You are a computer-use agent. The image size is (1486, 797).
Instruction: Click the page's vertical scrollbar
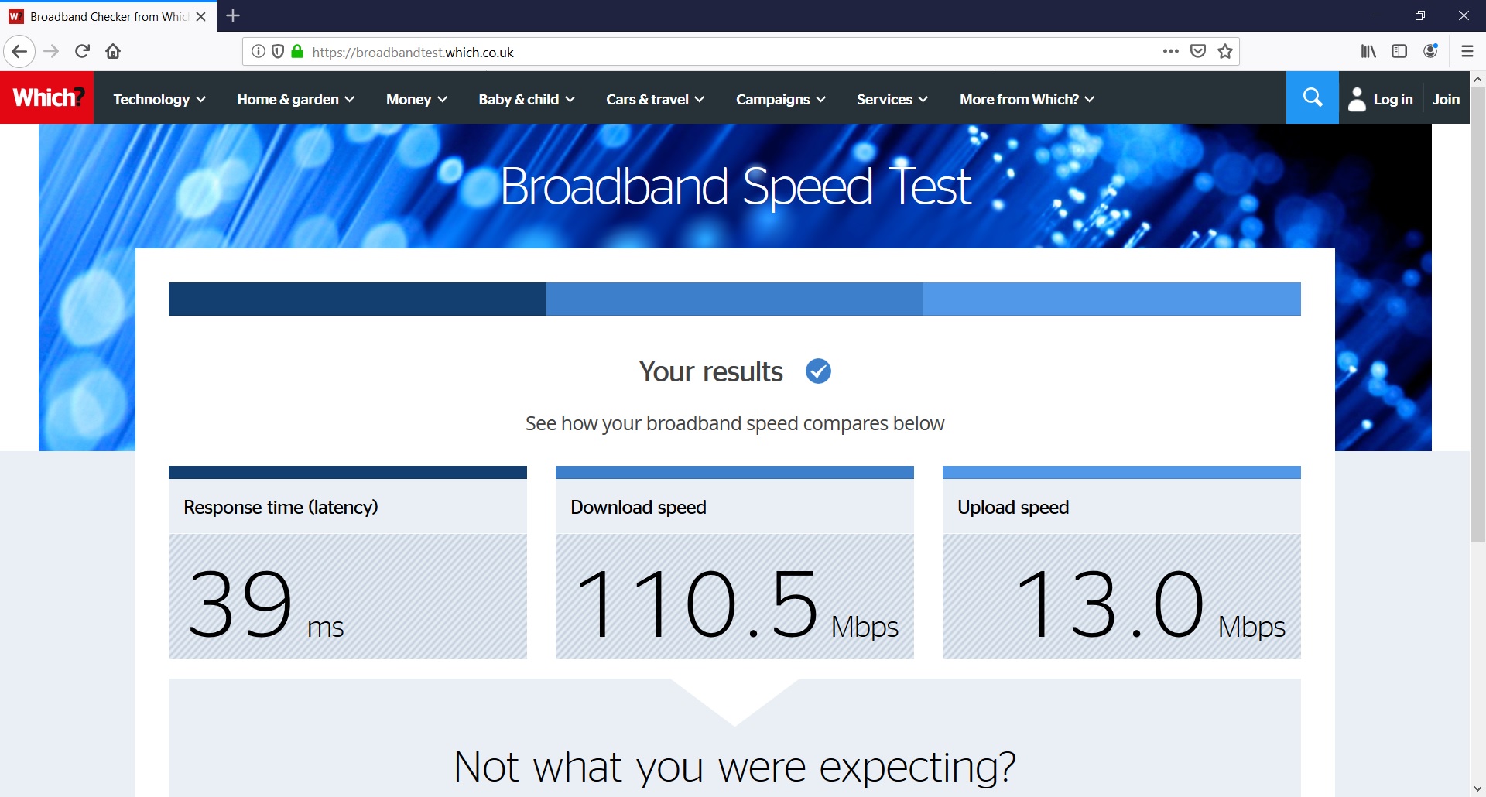click(x=1477, y=310)
